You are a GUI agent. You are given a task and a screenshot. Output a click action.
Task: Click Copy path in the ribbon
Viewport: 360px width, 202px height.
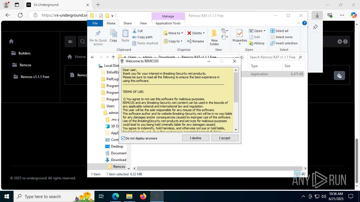[142, 37]
